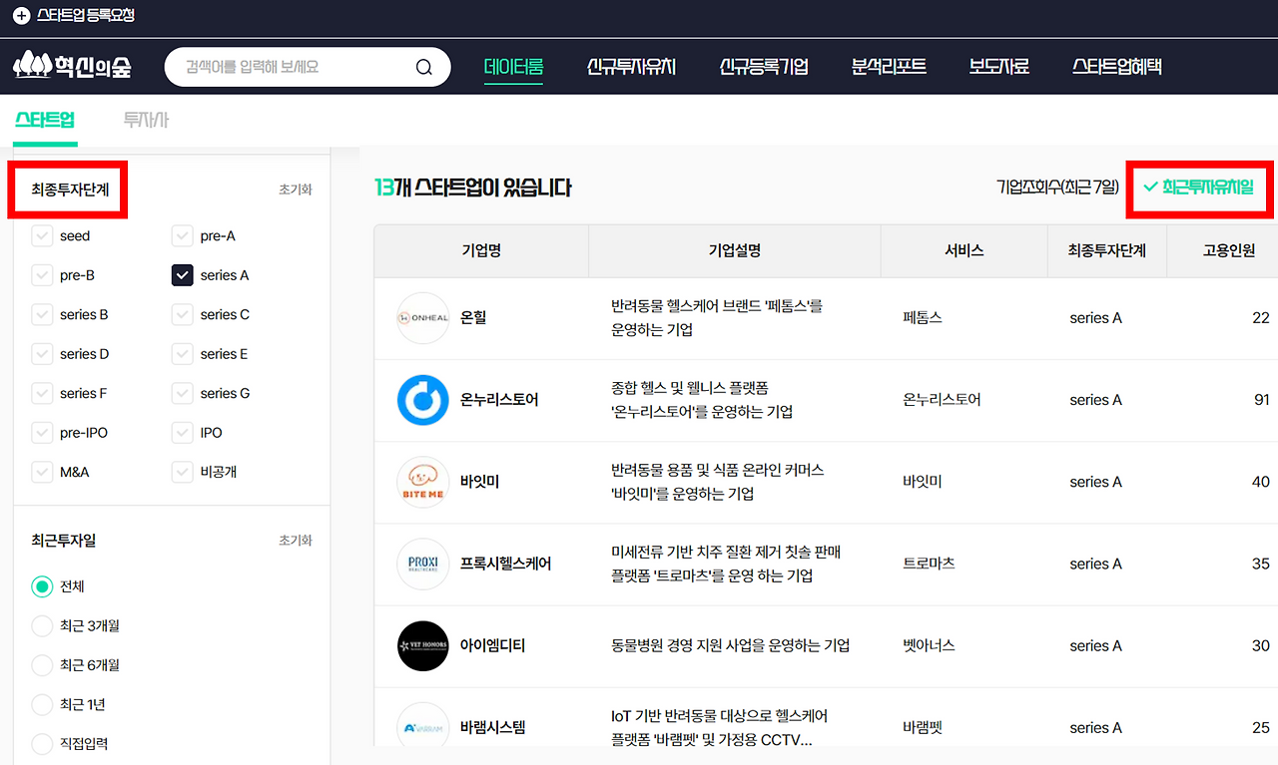The width and height of the screenshot is (1278, 765).
Task: Select the 전체 radio button
Action: click(42, 586)
